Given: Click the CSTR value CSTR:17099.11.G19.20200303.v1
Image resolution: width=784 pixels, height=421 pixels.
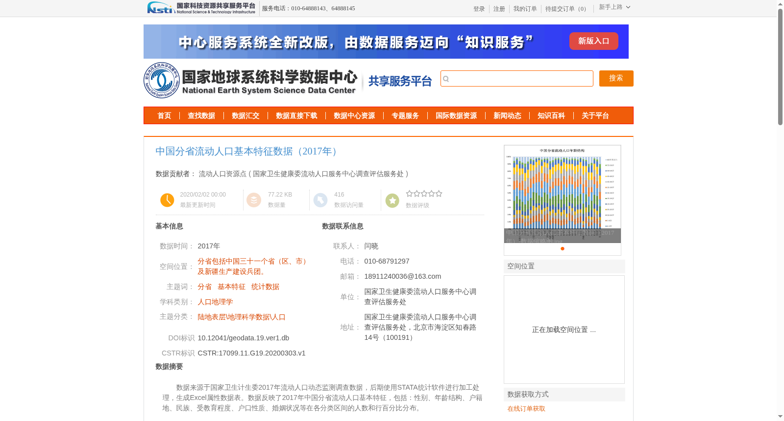Looking at the screenshot, I should coord(251,353).
